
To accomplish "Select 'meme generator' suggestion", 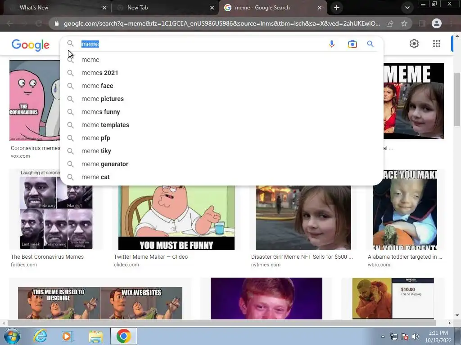I will click(x=221, y=164).
